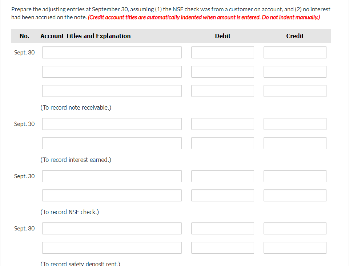Select first-row debit field of interest earned entry
The height and width of the screenshot is (266, 349).
tap(222, 124)
